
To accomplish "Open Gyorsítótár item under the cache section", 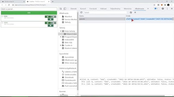I will [68, 57].
